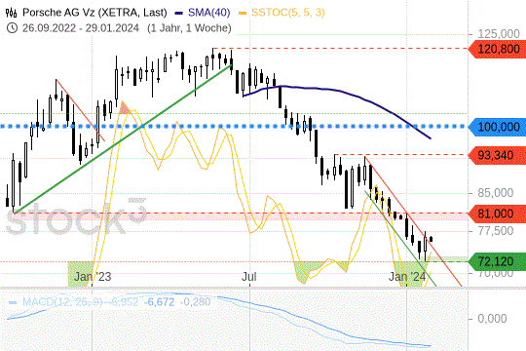Click the red 81,000 price marker
The image size is (526, 351).
coord(497,214)
